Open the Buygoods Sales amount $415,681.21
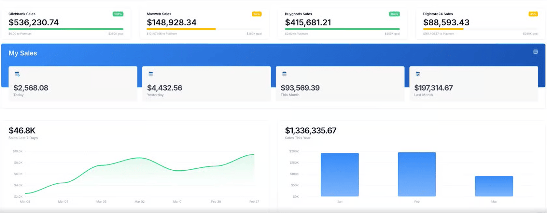 308,22
